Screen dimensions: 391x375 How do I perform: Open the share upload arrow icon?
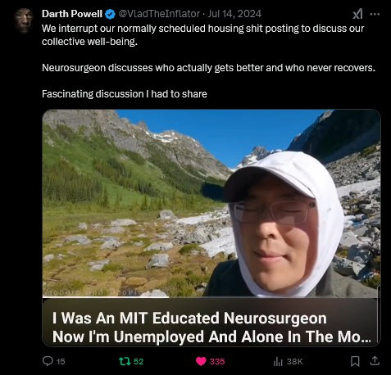pyautogui.click(x=375, y=361)
